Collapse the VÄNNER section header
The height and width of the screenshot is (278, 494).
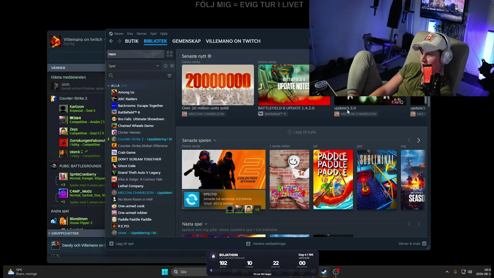(x=76, y=68)
